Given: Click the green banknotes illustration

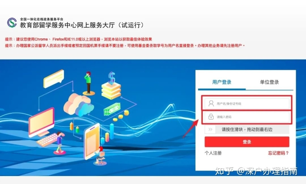Looking at the screenshot, I should [112, 109].
